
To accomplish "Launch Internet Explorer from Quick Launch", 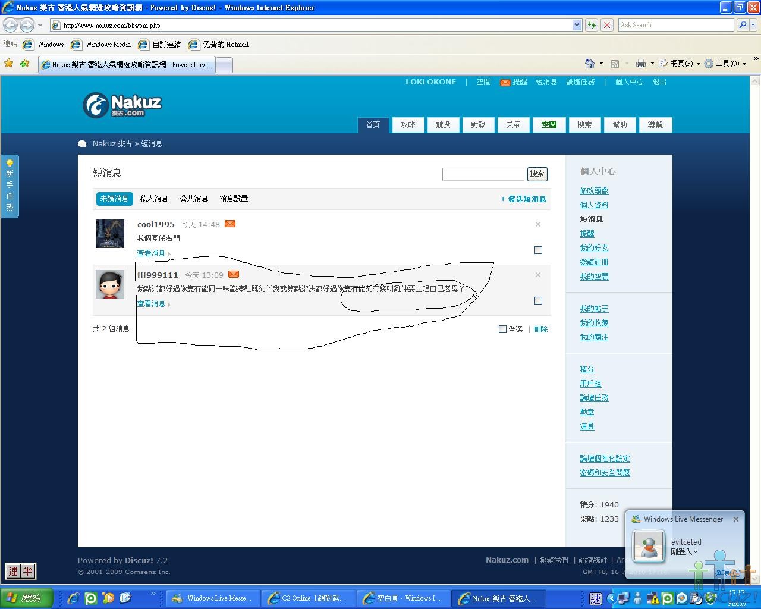I will [73, 598].
